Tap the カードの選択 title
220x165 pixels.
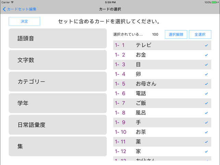coord(110,9)
